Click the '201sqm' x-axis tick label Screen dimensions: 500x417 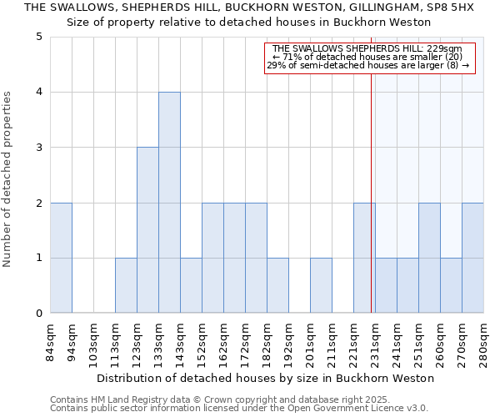tap(310, 346)
